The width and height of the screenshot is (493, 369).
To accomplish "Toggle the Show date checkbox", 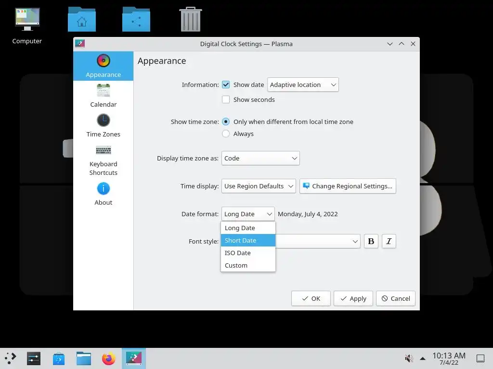I will (226, 85).
